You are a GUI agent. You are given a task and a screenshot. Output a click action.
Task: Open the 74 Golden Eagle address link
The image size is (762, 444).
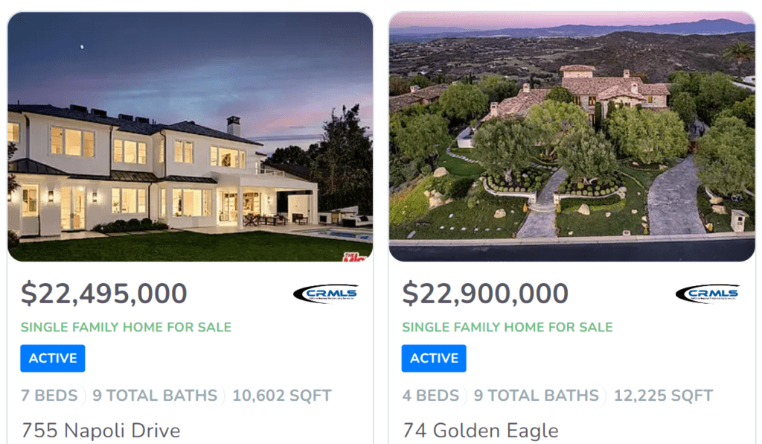pos(480,431)
